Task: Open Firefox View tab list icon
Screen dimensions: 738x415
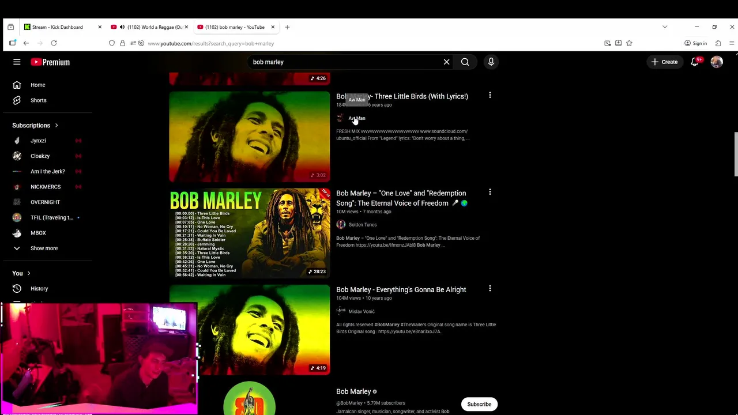Action: [10, 27]
